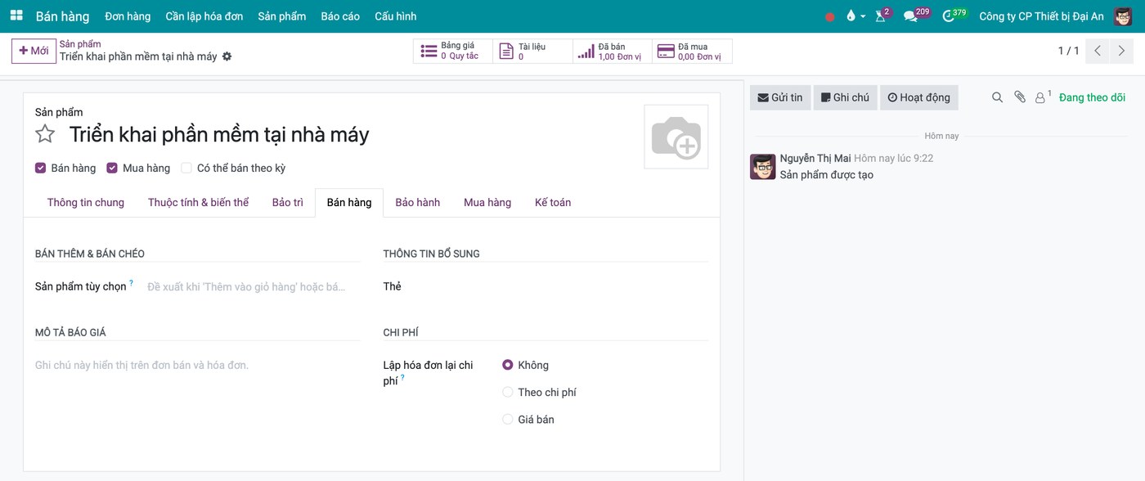This screenshot has width=1145, height=481.
Task: Open the hourglass timer indicator with badge 2
Action: pos(882,16)
